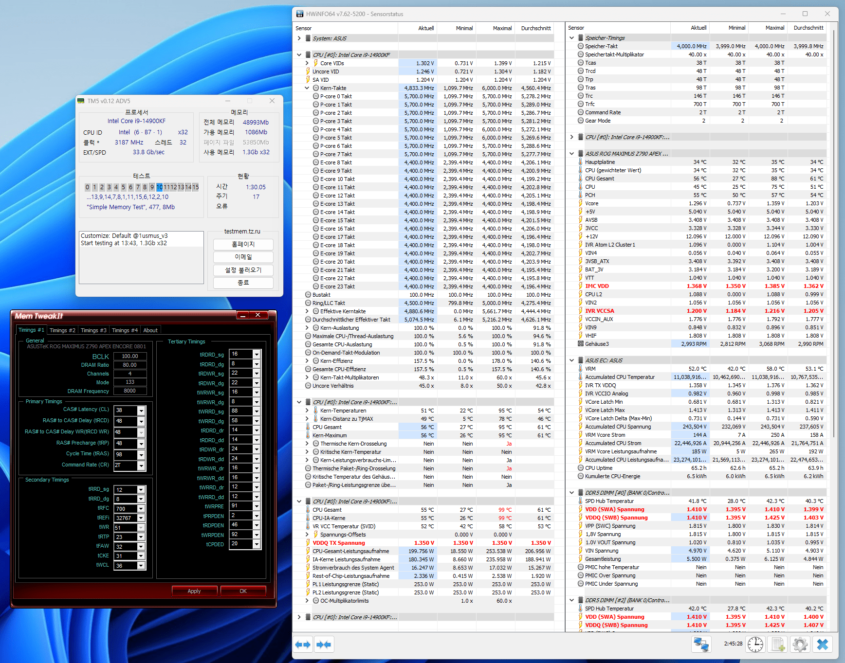845x663 pixels.
Task: Switch to the Timings #3 tab
Action: 93,330
